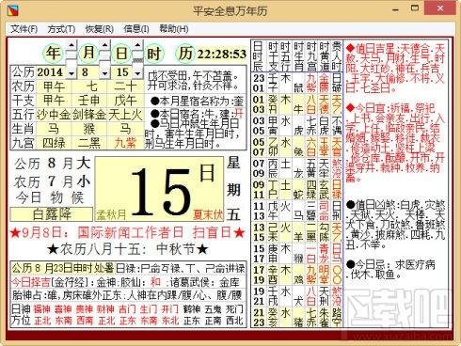
Task: Click the 05-07 乙卯 hour row
Action: pos(297,147)
